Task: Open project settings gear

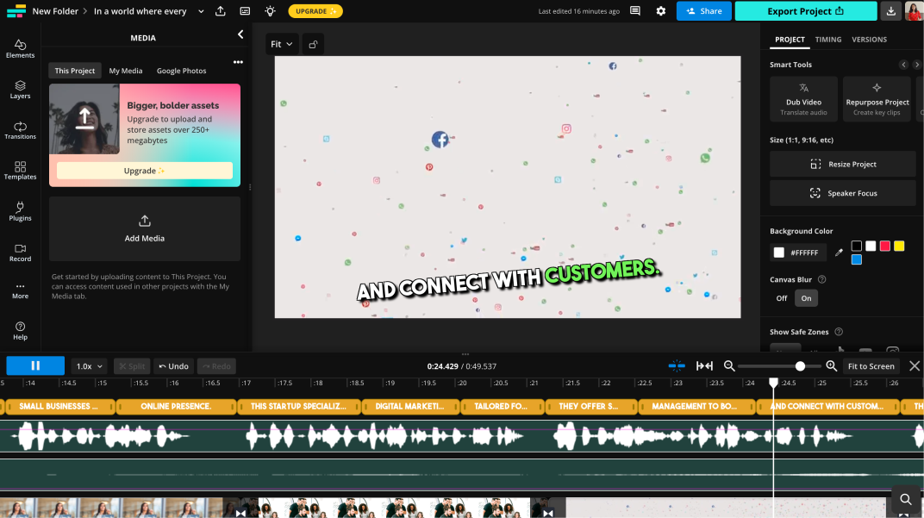Action: 660,11
